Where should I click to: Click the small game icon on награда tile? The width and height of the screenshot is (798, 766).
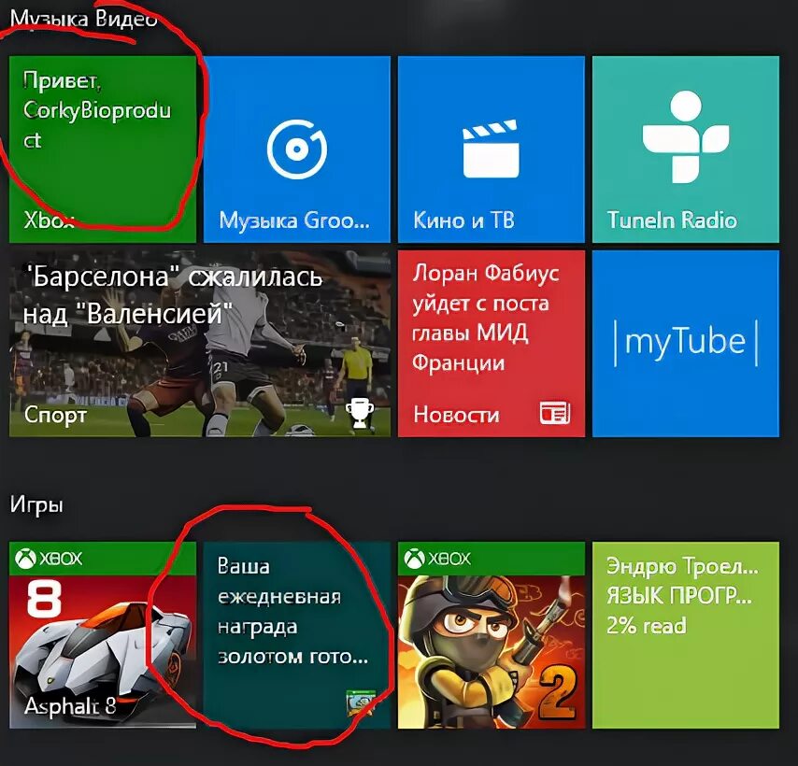click(x=361, y=702)
